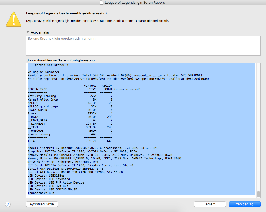Screen dimensions: 266x212
Task: Click the bold crash heading text
Action: pos(67,13)
